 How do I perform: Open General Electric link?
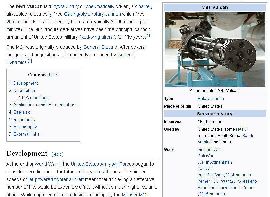(x=100, y=47)
